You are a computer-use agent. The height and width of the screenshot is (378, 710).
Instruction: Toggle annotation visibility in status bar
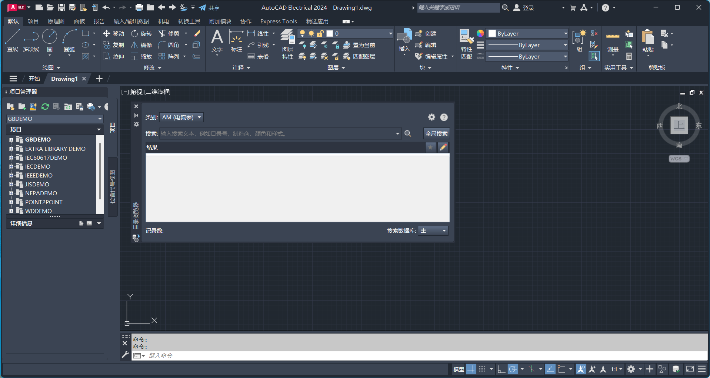[x=581, y=369]
